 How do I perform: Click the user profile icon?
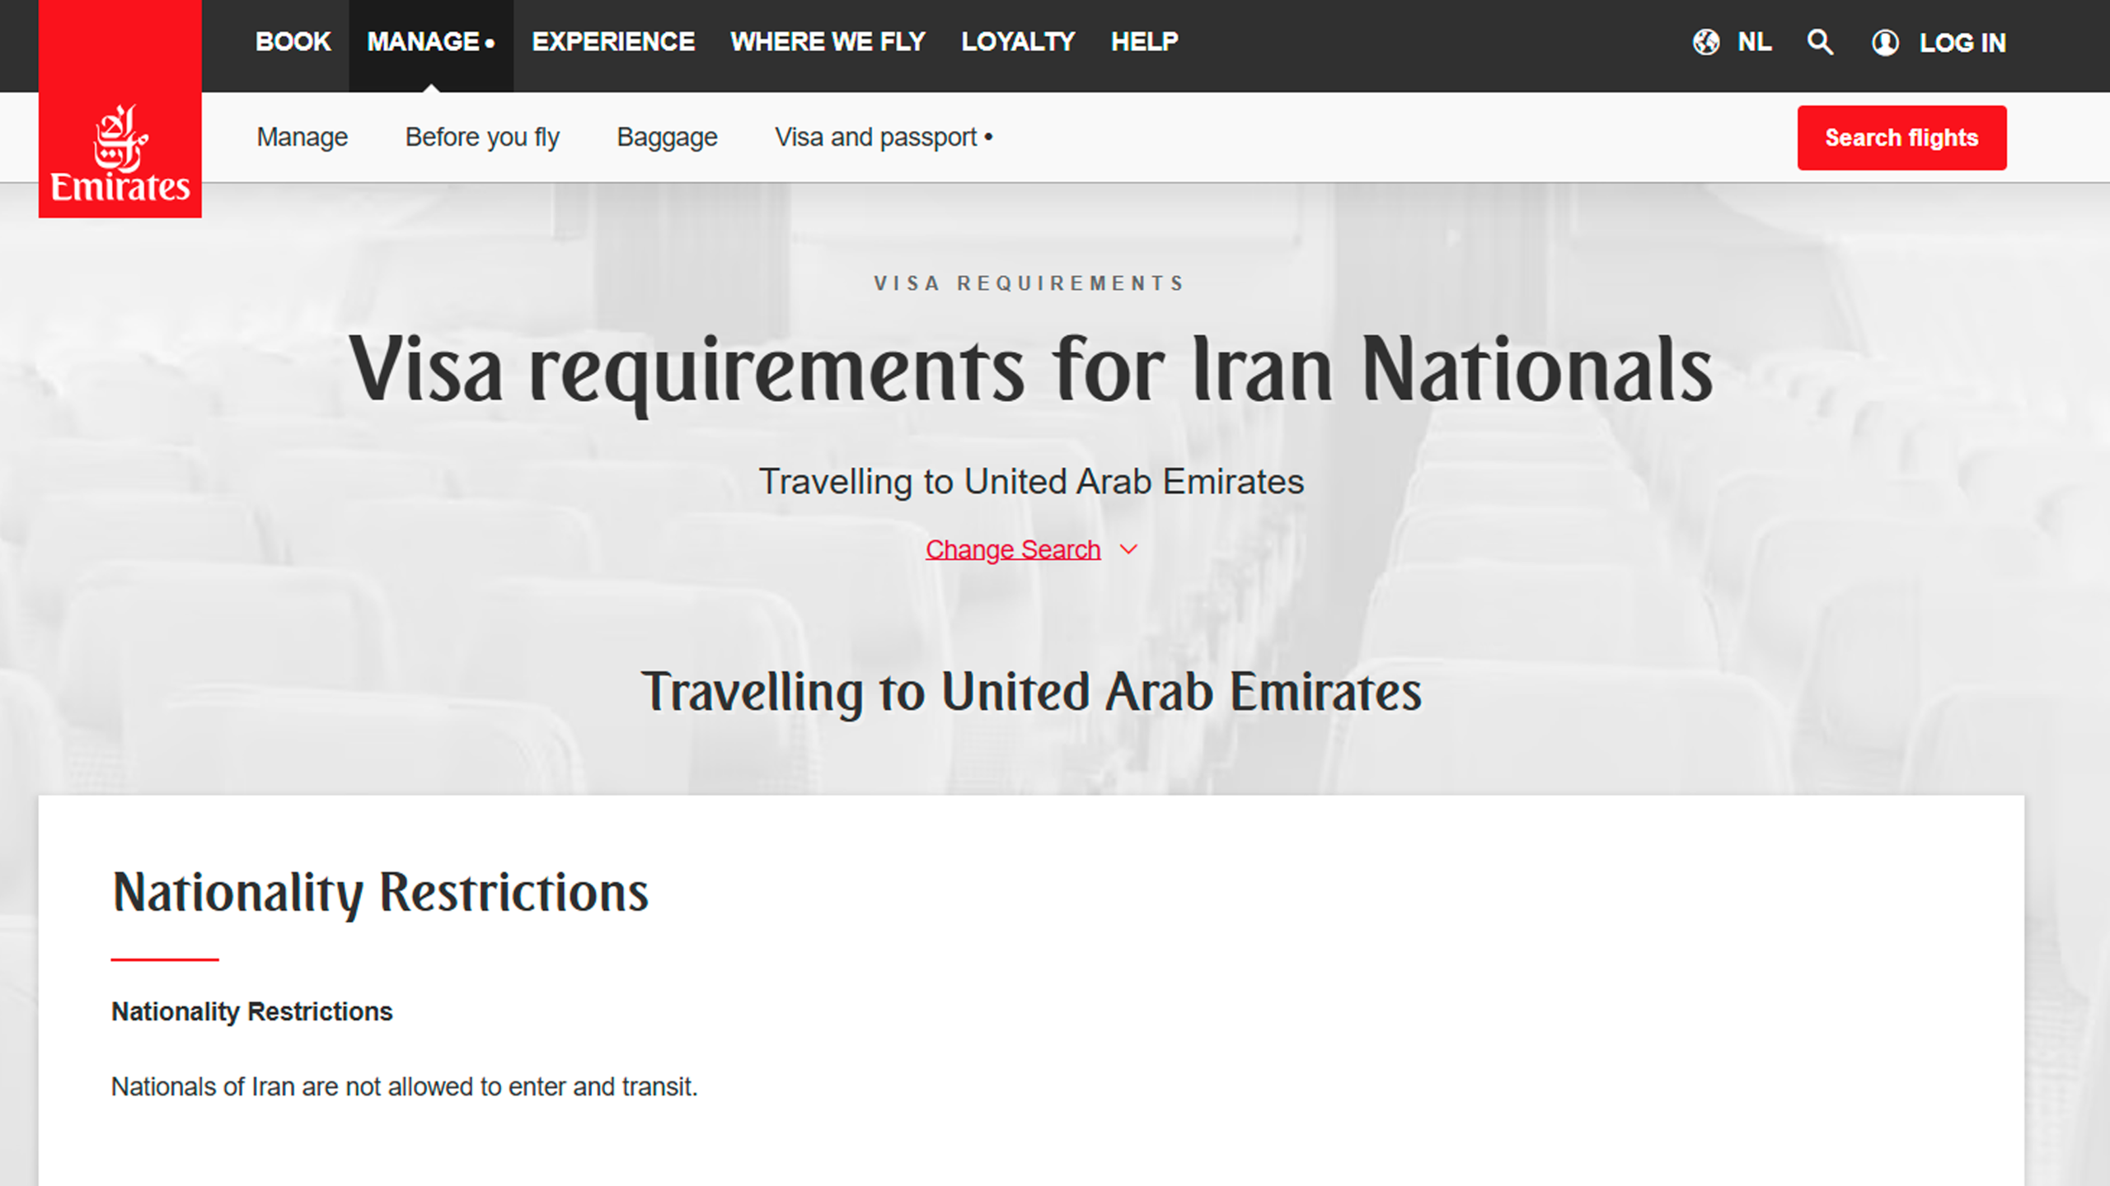(1885, 42)
